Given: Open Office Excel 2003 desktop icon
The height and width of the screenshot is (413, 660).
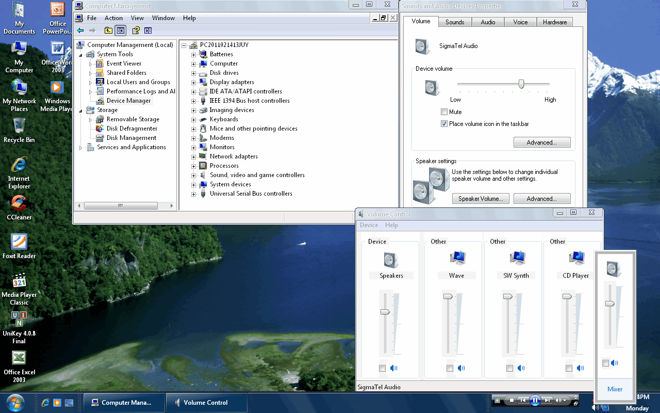Looking at the screenshot, I should pyautogui.click(x=19, y=367).
